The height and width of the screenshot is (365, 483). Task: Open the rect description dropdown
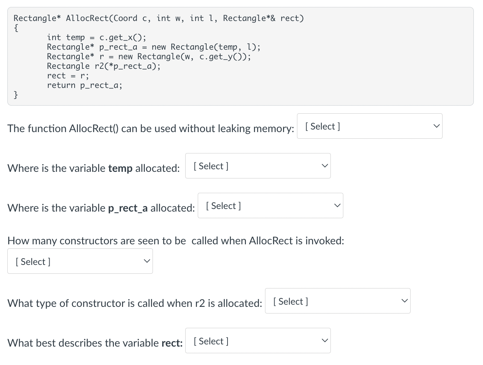pos(258,340)
